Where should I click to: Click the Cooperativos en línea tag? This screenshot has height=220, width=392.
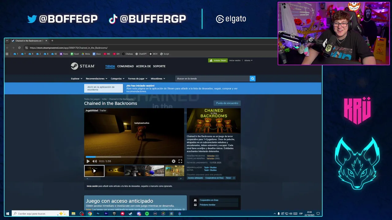click(x=214, y=178)
